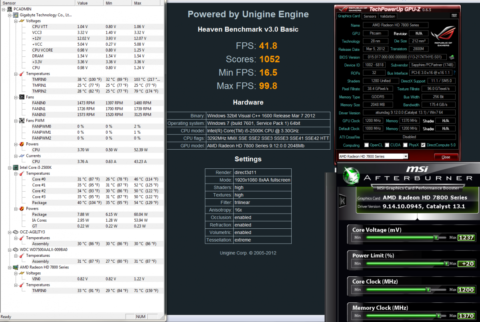Click the Temperatures thermometer icon under Gigabyte Technology
The image size is (480, 322).
[22, 74]
